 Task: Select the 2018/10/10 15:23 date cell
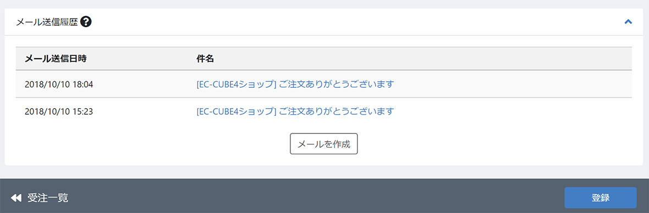click(59, 111)
